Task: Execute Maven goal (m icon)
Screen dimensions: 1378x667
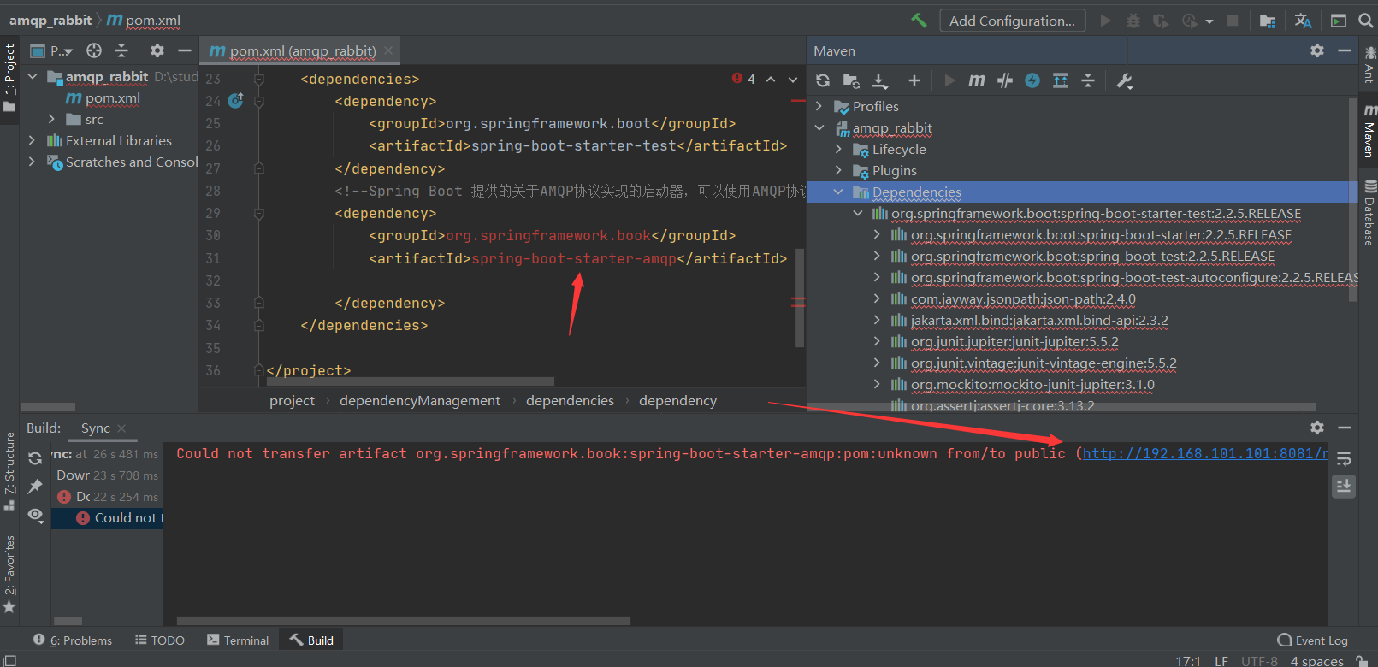Action: click(977, 80)
